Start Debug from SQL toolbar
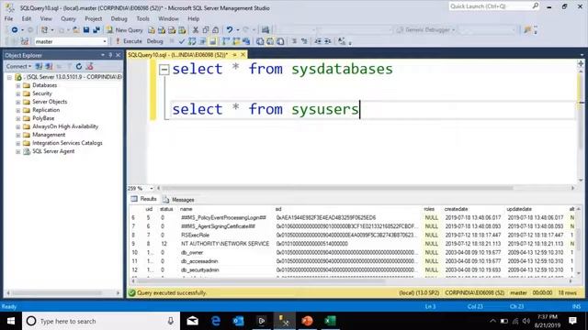The height and width of the screenshot is (330, 588). pyautogui.click(x=154, y=41)
